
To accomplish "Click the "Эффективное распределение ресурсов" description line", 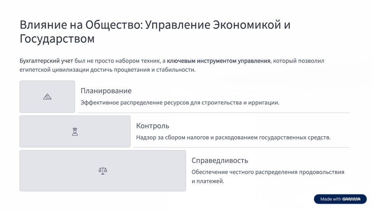I will (134, 103).
